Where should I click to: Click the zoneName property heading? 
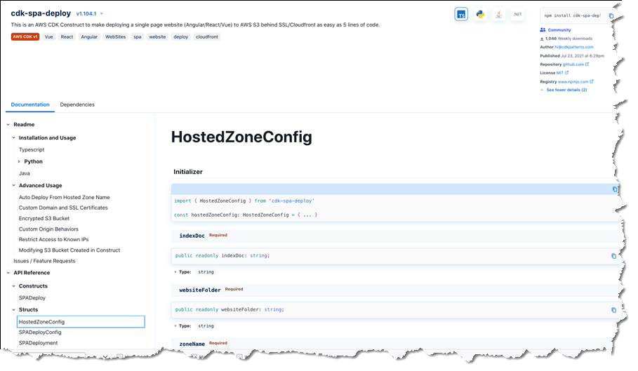pyautogui.click(x=192, y=344)
